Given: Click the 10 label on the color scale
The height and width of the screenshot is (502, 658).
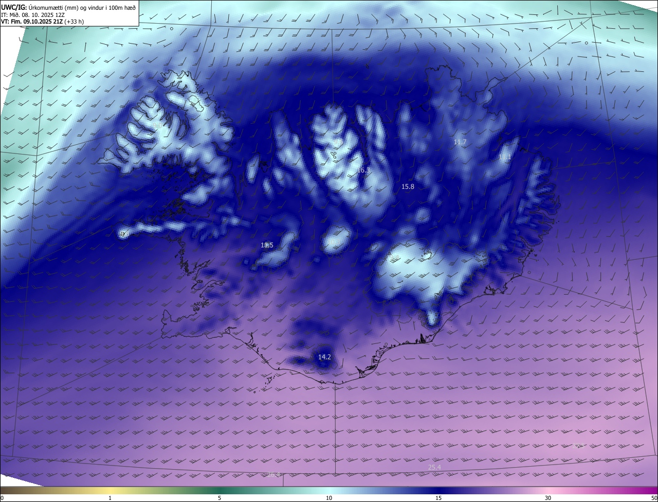Looking at the screenshot, I should point(329,498).
